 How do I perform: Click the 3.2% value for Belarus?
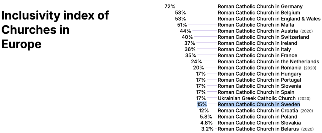point(207,129)
